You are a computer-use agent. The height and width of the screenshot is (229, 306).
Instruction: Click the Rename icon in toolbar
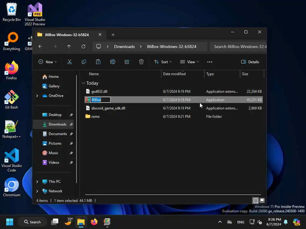pos(113,62)
